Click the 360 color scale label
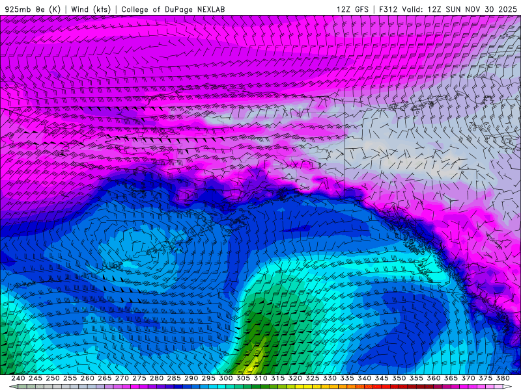This screenshot has height=390, width=521. tap(434, 378)
